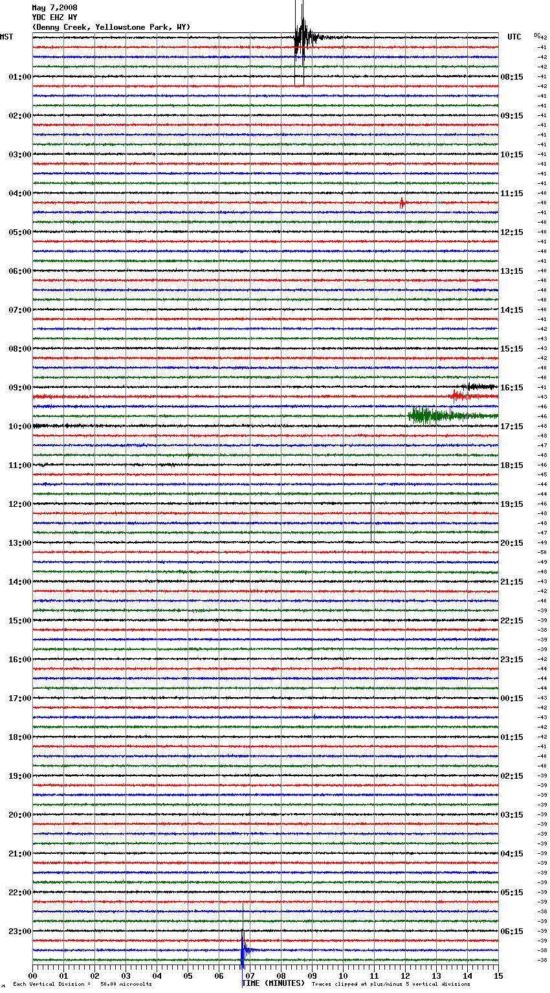Click the 11:15 UTC row label
The height and width of the screenshot is (993, 550).
point(512,194)
